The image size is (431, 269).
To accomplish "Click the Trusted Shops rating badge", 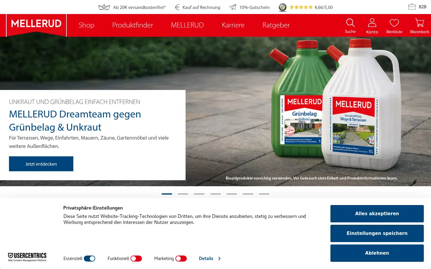I will tap(282, 7).
